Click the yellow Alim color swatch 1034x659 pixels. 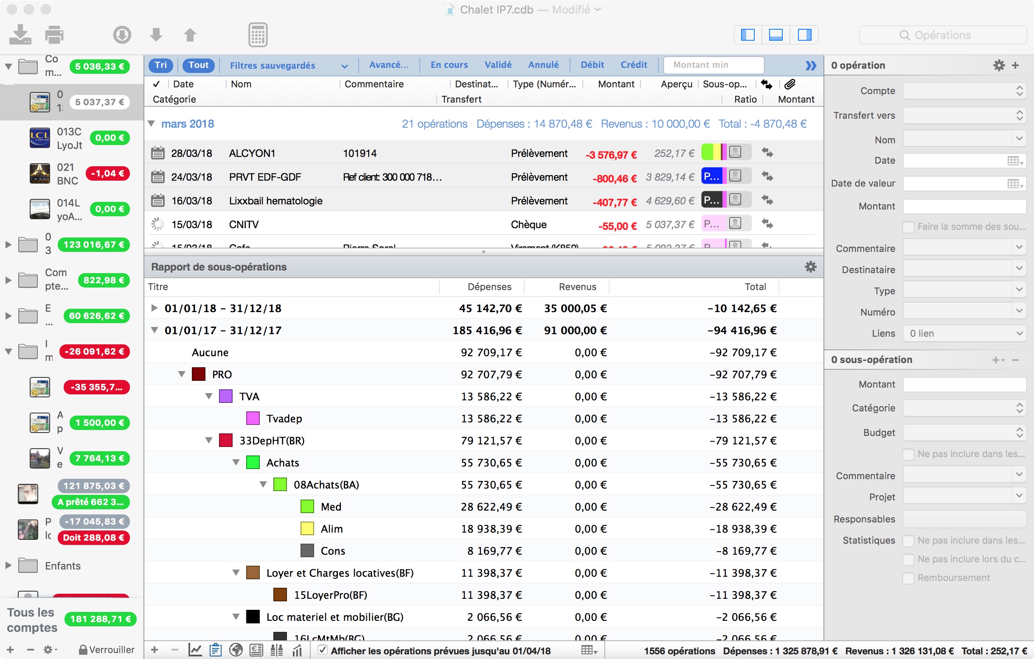pos(307,528)
